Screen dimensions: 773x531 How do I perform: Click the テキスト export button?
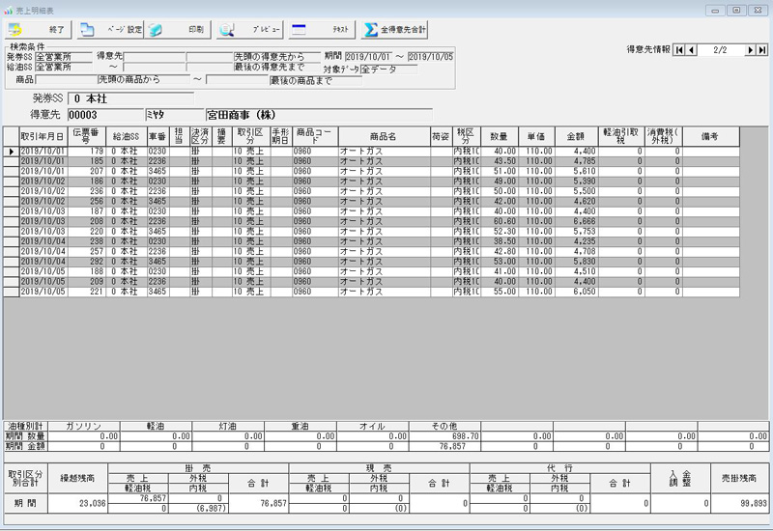pyautogui.click(x=321, y=29)
